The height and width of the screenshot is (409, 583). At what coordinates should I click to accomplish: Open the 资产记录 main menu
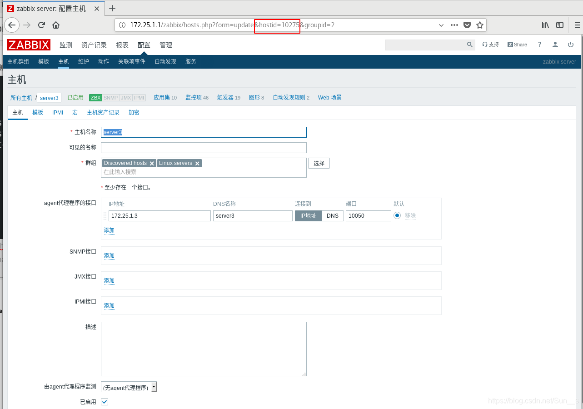click(x=94, y=45)
